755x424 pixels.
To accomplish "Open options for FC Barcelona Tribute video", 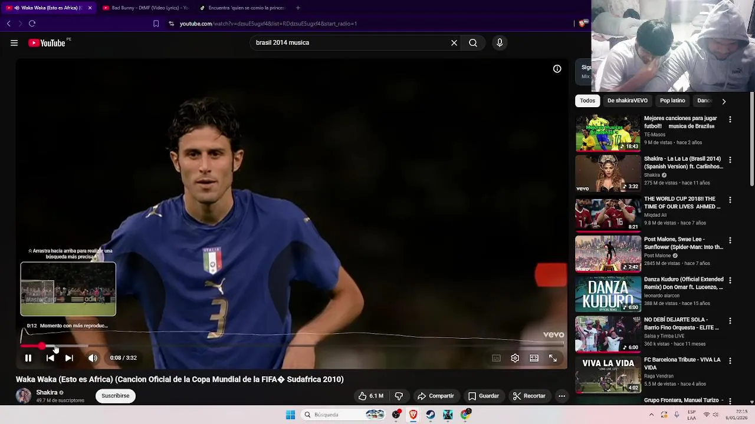I will point(730,361).
